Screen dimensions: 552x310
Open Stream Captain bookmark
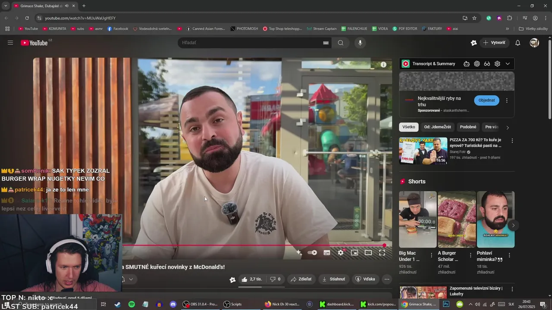pos(322,29)
